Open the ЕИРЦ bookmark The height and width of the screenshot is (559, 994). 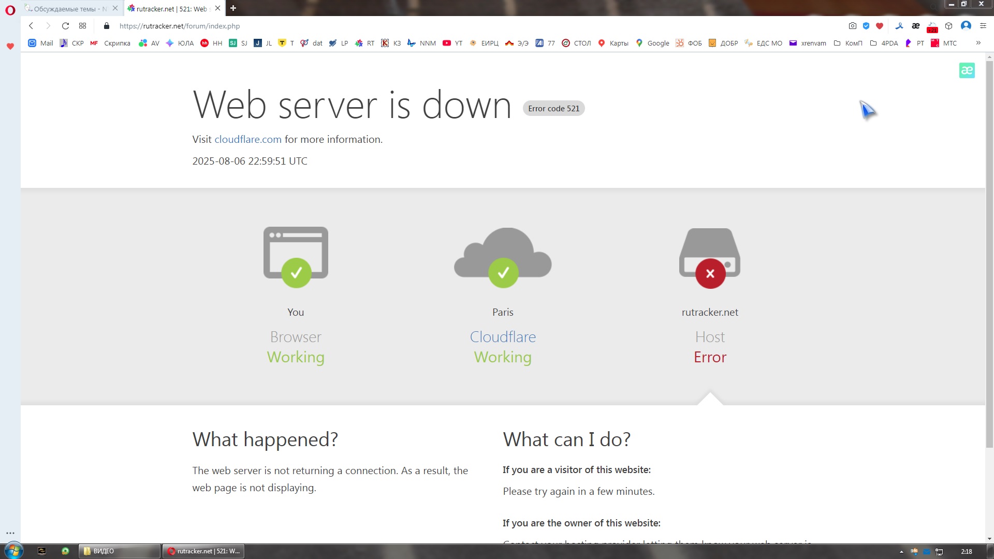[484, 43]
